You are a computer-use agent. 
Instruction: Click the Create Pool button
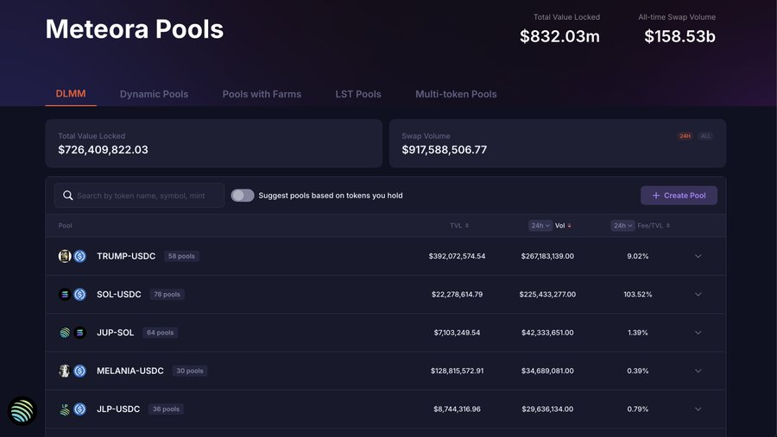click(679, 196)
